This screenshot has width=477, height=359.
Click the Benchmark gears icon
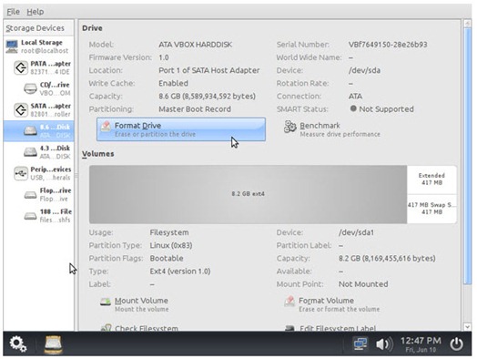coord(289,127)
